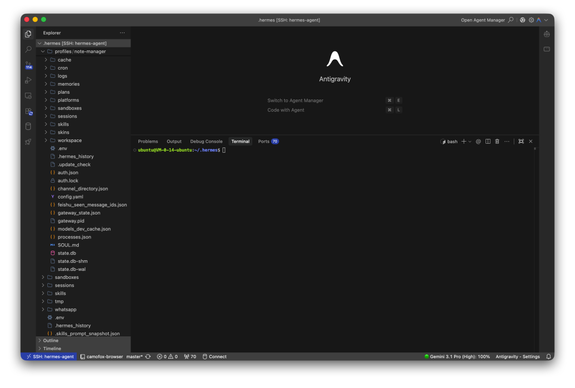Switch to the Debug Console tab
This screenshot has height=388, width=575.
coord(206,141)
